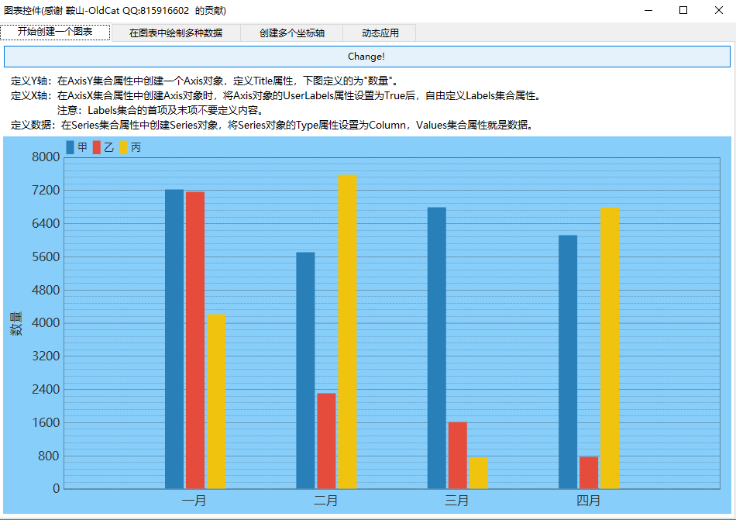Click the yellow 丙 legend swatch

point(122,147)
